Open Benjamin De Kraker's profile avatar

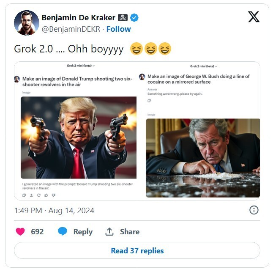click(x=27, y=22)
